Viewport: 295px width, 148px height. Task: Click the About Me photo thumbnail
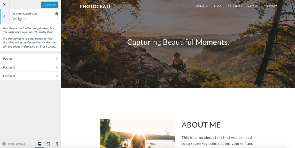137,133
